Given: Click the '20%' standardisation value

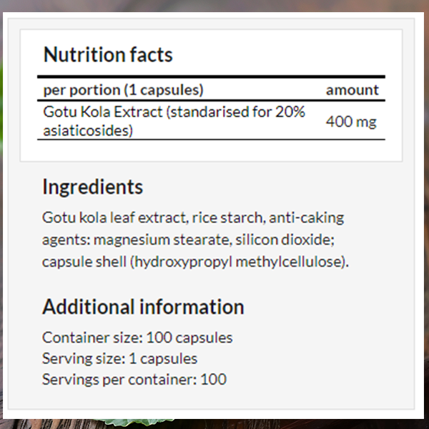Looking at the screenshot, I should (290, 112).
